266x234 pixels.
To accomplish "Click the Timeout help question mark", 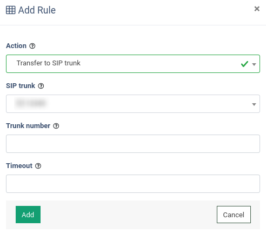I will tap(38, 166).
